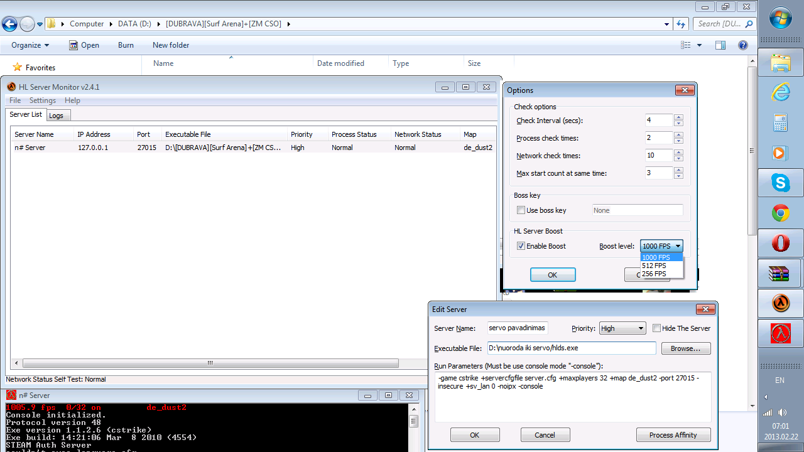This screenshot has height=452, width=804.
Task: Open WinRAR from the taskbar
Action: click(781, 273)
